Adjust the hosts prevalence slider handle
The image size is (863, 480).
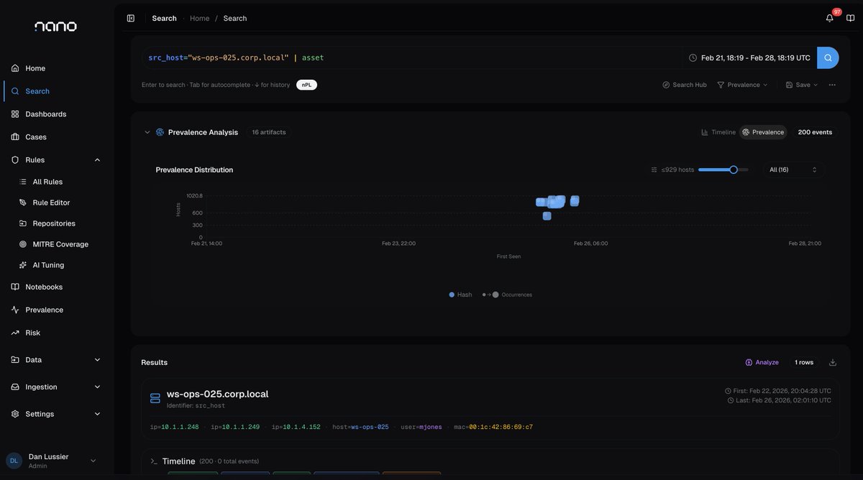click(x=734, y=170)
